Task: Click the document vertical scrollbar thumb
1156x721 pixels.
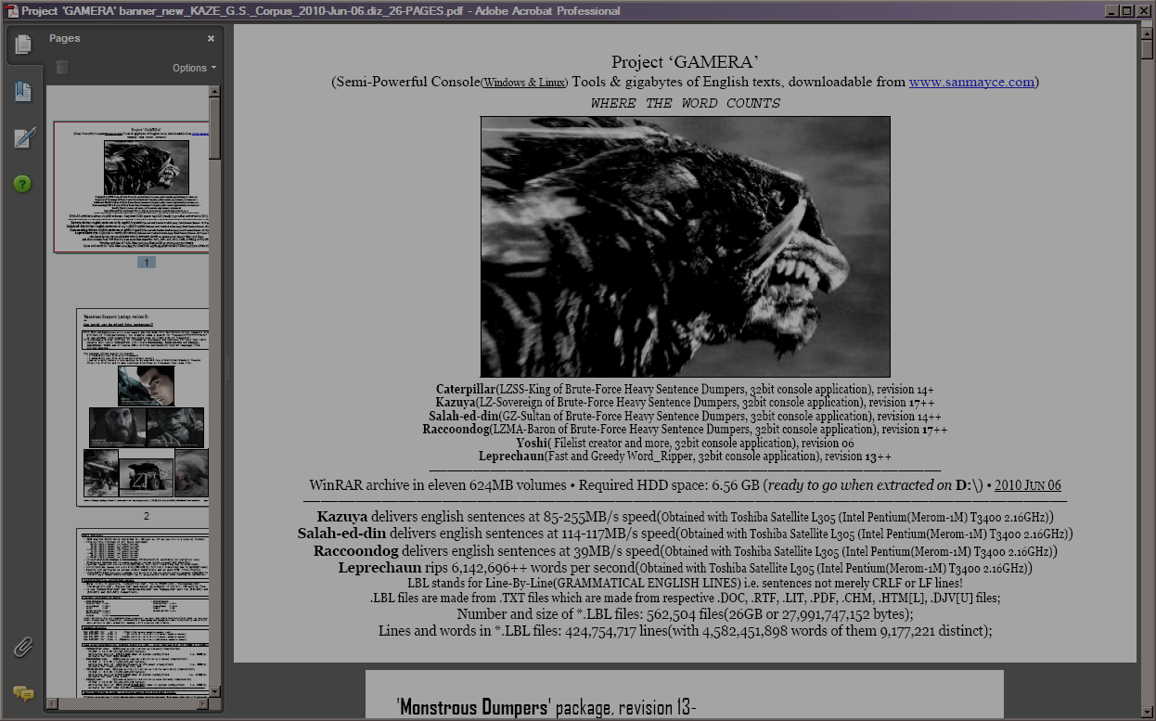Action: point(1147,48)
